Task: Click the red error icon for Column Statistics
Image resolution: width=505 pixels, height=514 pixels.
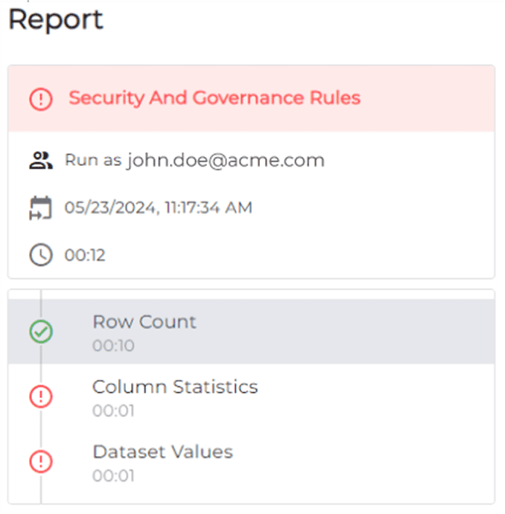Action: 41,396
